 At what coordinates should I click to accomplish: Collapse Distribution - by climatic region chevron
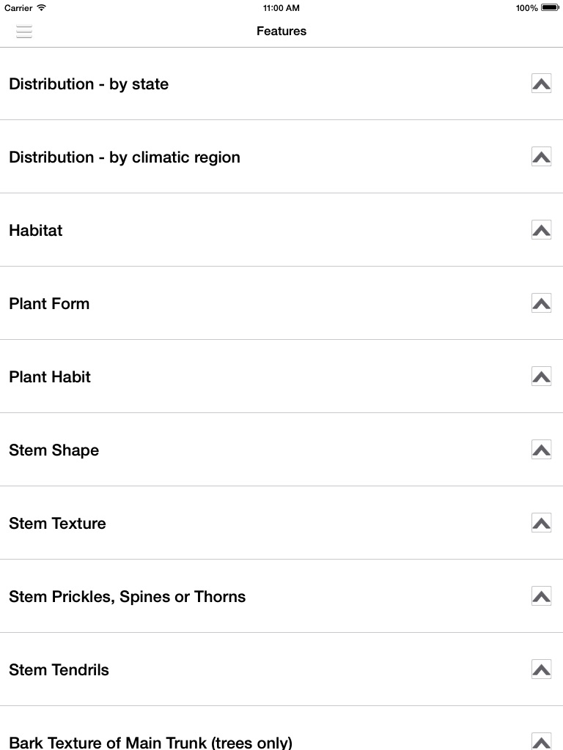click(541, 157)
